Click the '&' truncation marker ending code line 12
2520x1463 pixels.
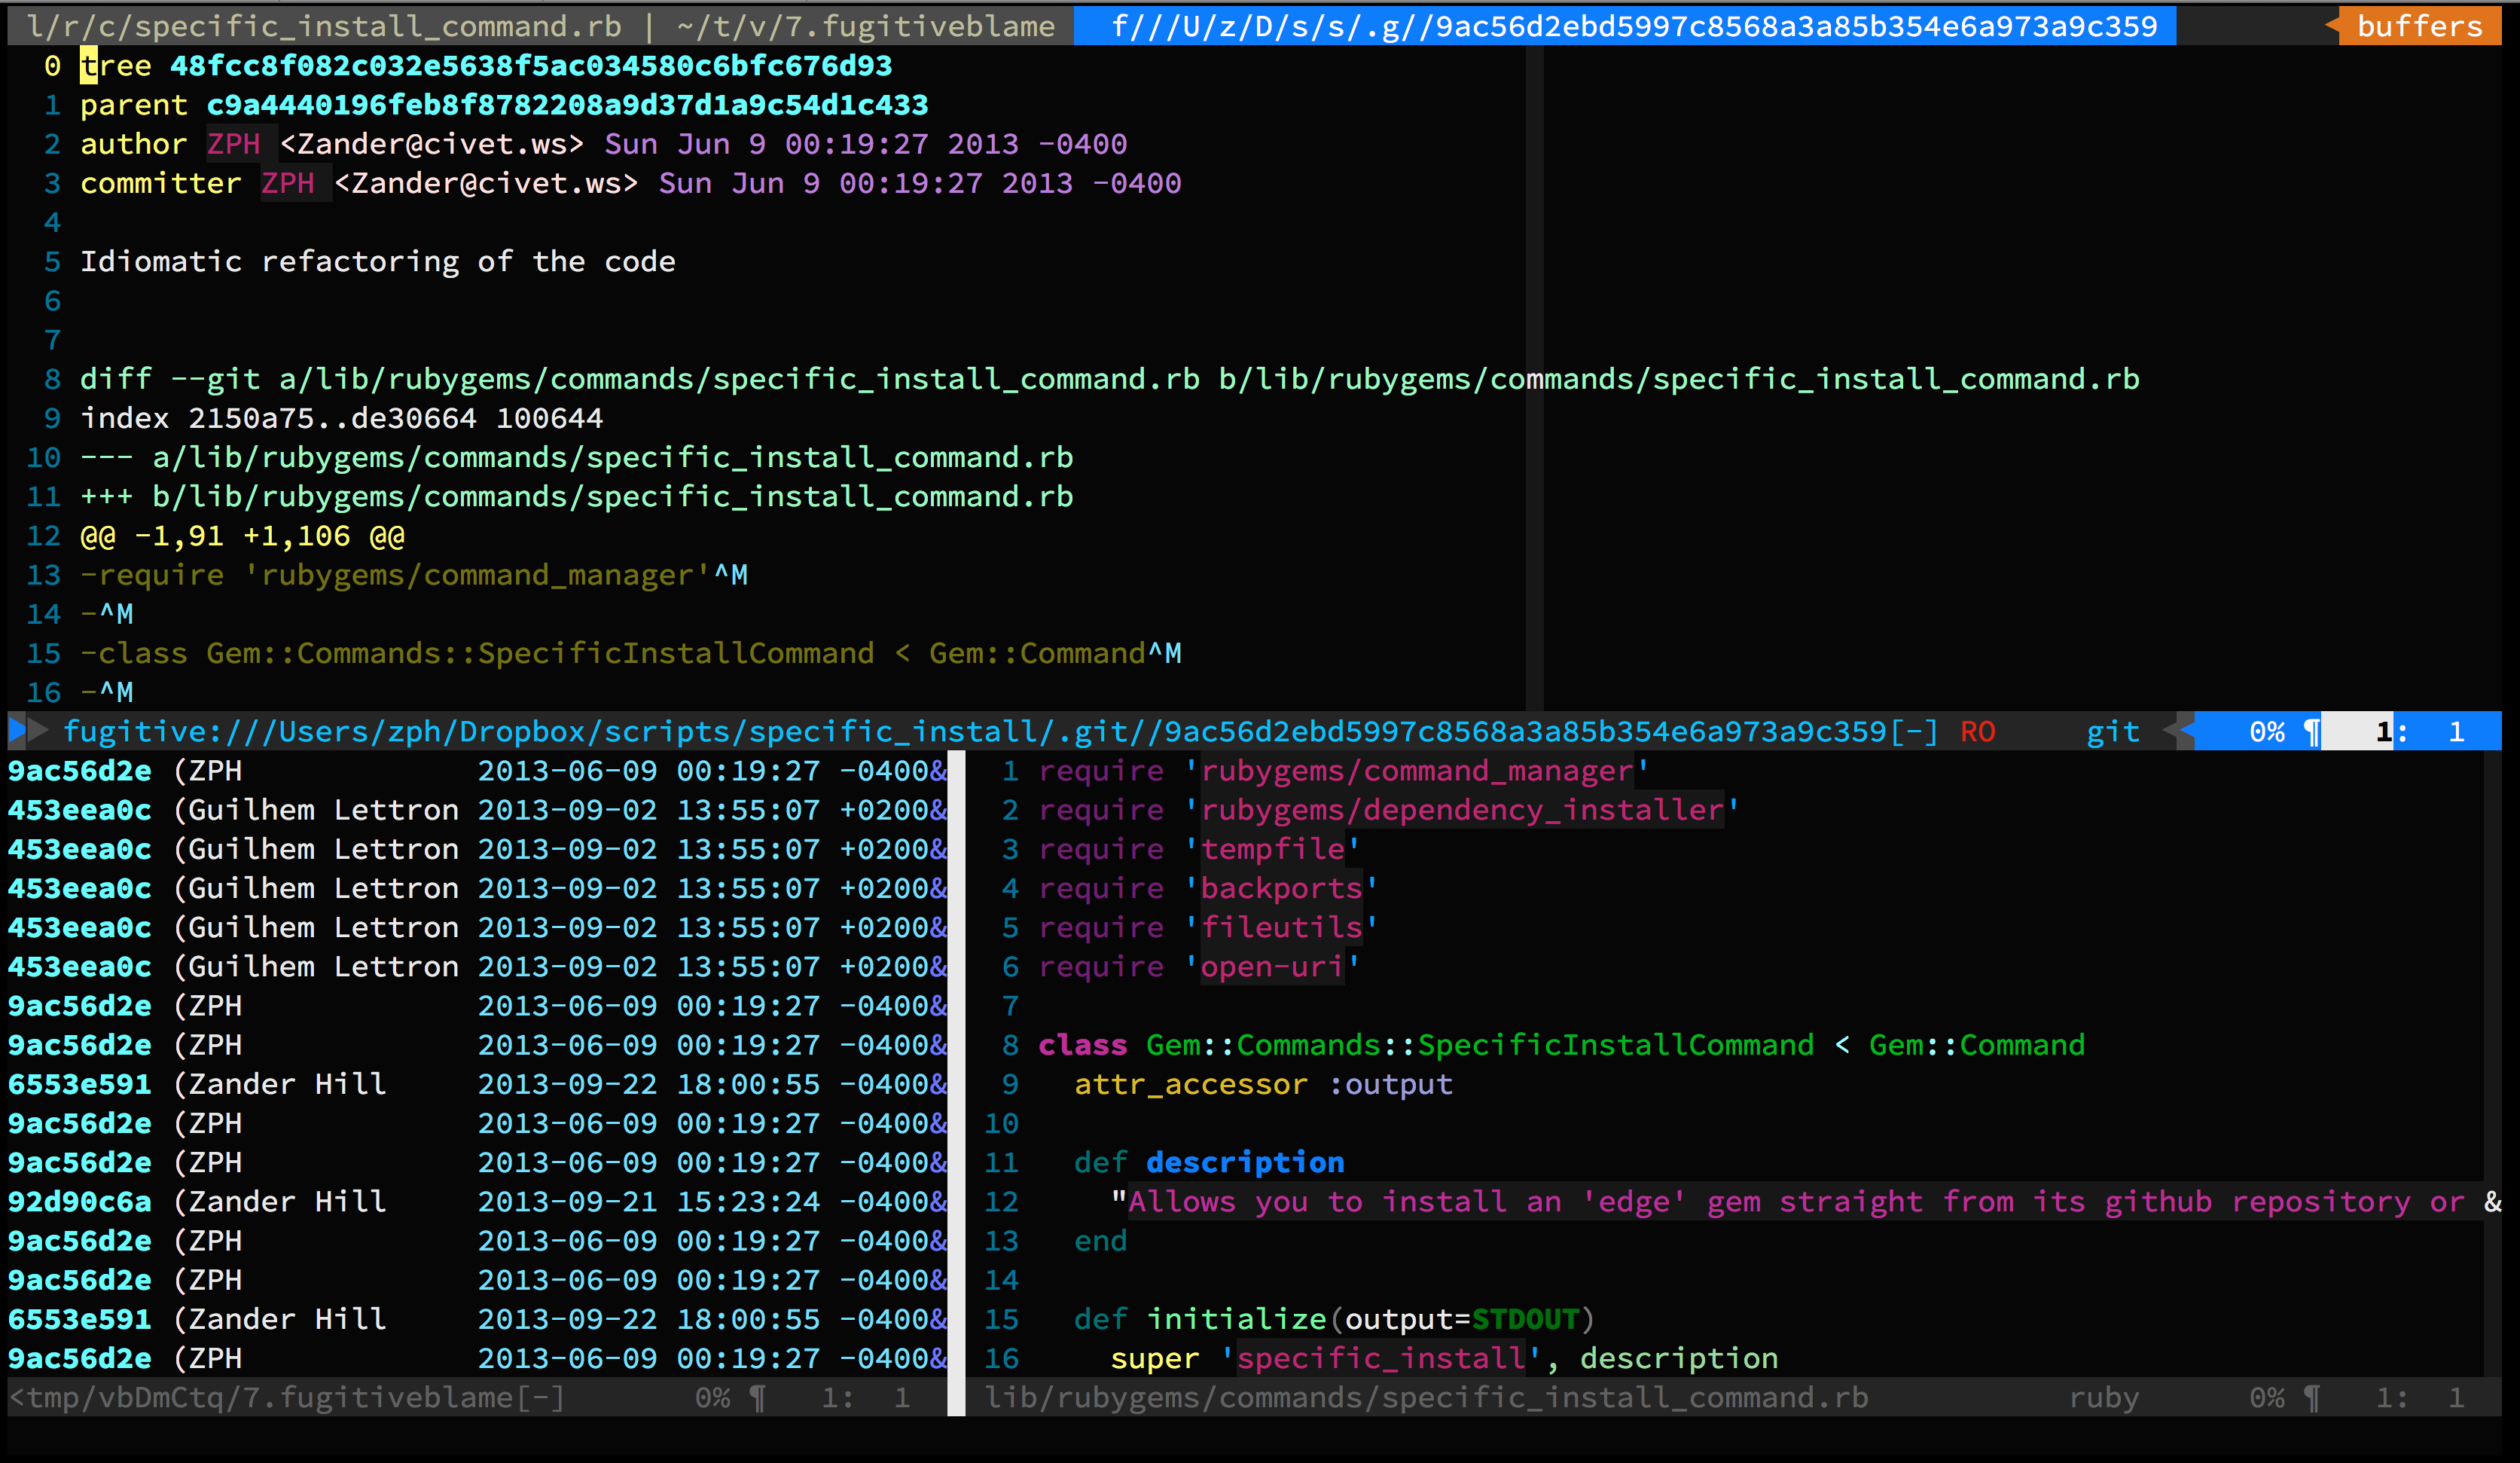(2493, 1202)
